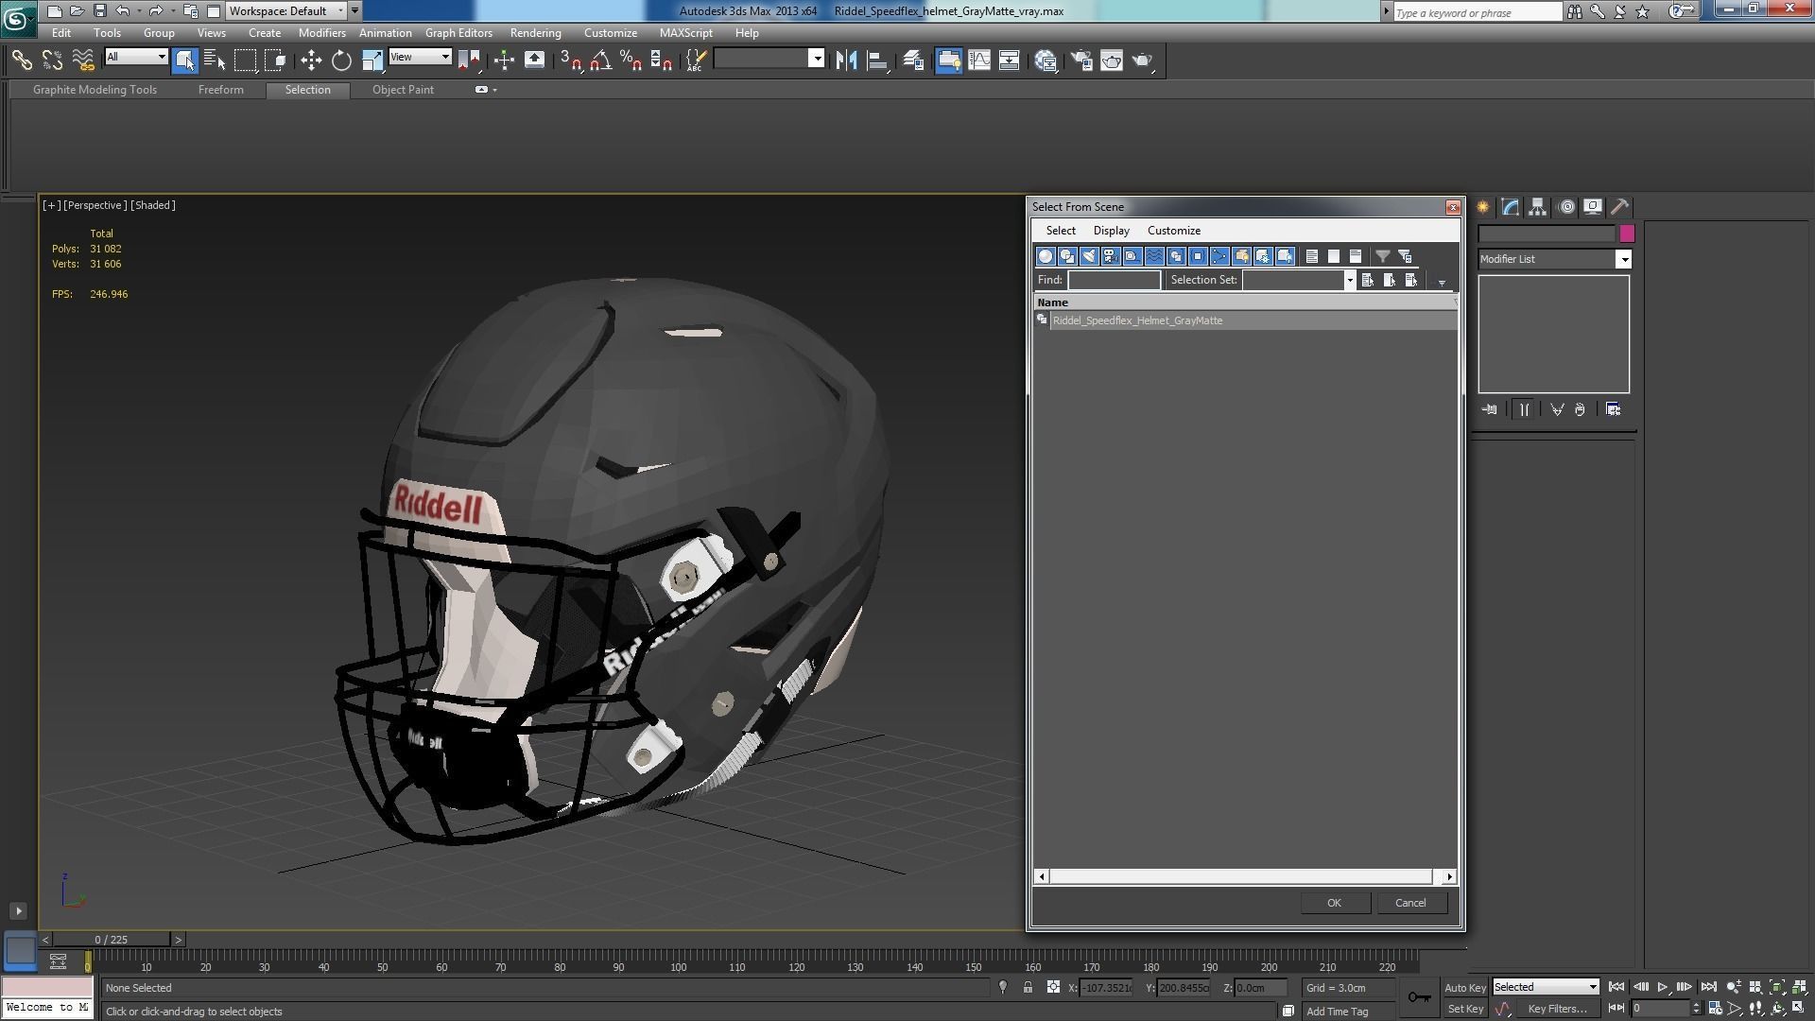This screenshot has height=1021, width=1815.
Task: Toggle Display Shapes filter in Select From Scene
Action: click(x=1067, y=256)
